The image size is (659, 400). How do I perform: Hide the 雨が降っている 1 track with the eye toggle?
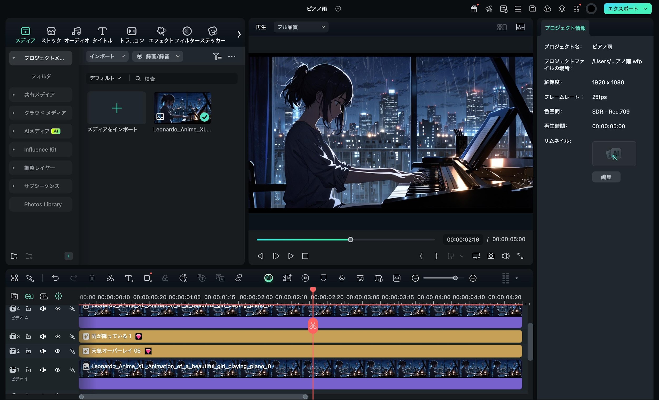(x=58, y=337)
